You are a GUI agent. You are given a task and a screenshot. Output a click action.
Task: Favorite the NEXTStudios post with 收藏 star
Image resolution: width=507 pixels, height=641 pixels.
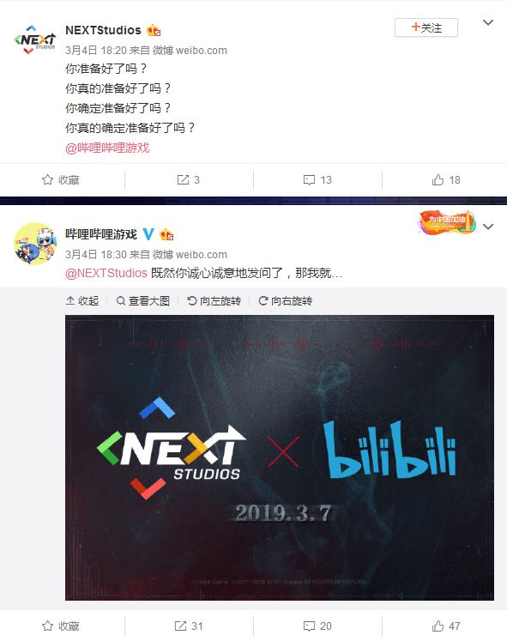60,180
